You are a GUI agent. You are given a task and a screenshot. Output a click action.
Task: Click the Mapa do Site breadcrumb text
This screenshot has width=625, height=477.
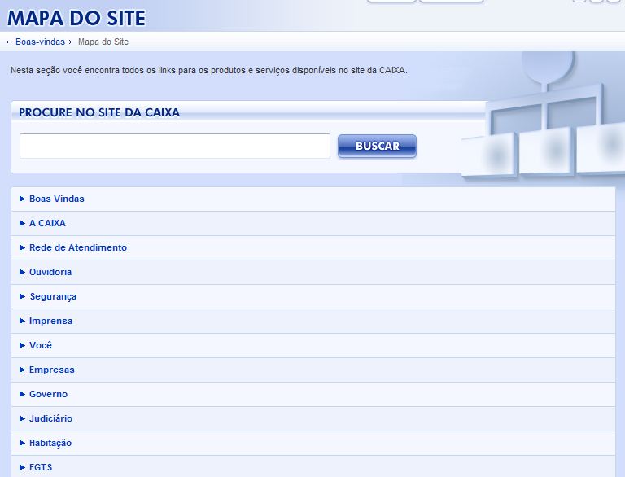(103, 42)
